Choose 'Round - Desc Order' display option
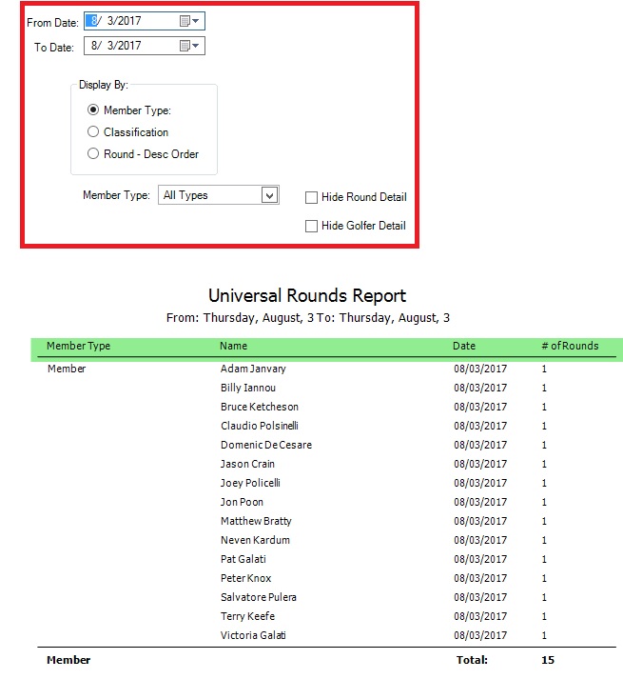This screenshot has height=679, width=623. click(x=93, y=154)
